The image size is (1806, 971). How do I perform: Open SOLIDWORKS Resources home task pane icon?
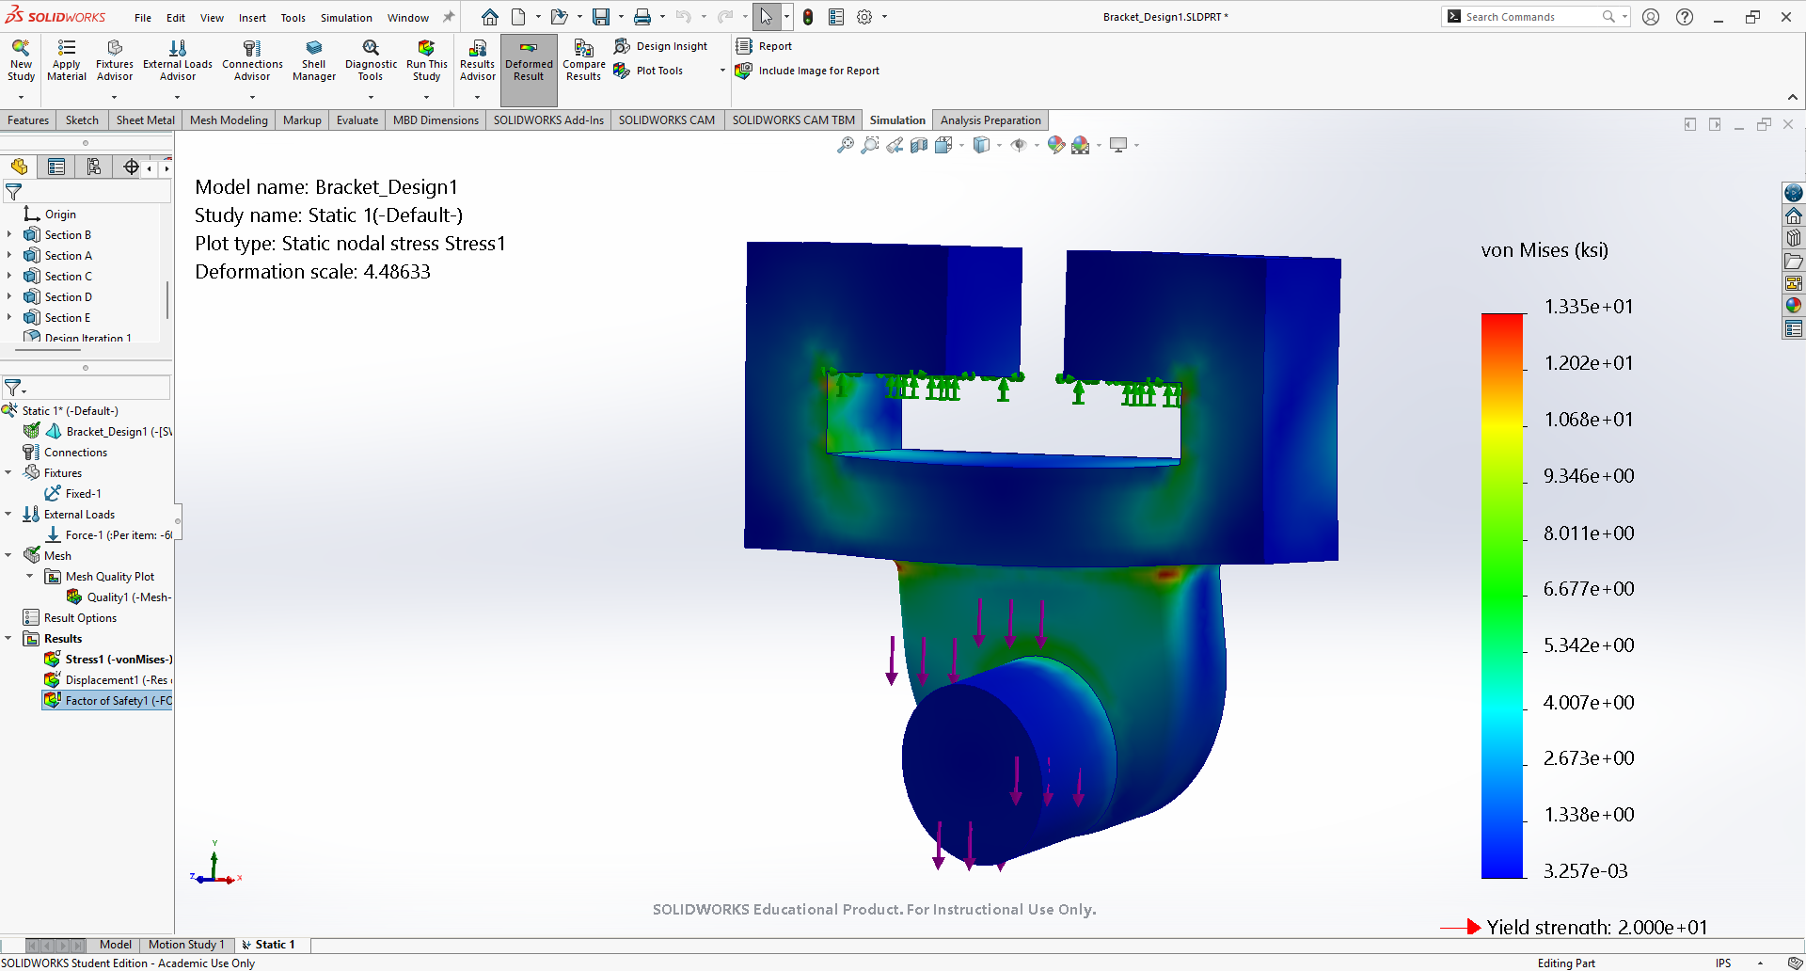pos(1794,215)
